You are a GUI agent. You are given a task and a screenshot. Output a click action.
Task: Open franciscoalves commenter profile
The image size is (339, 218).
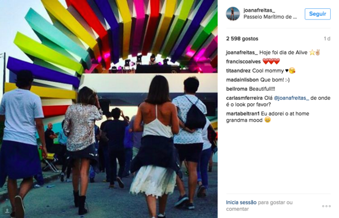(x=243, y=62)
